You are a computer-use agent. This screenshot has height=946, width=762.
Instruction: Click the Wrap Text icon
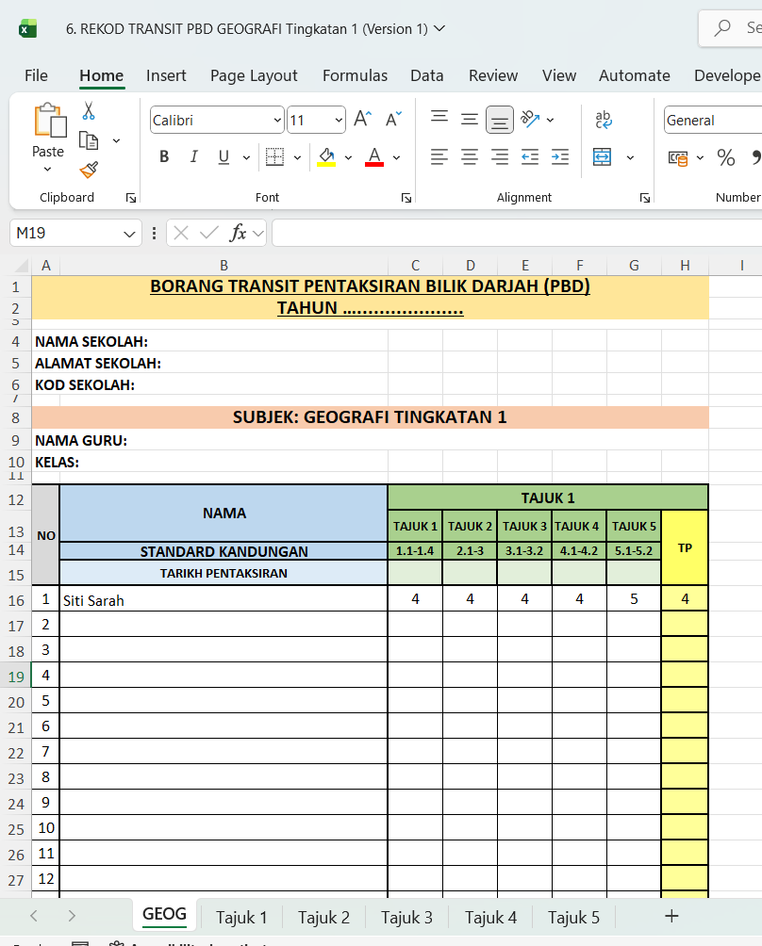(604, 120)
